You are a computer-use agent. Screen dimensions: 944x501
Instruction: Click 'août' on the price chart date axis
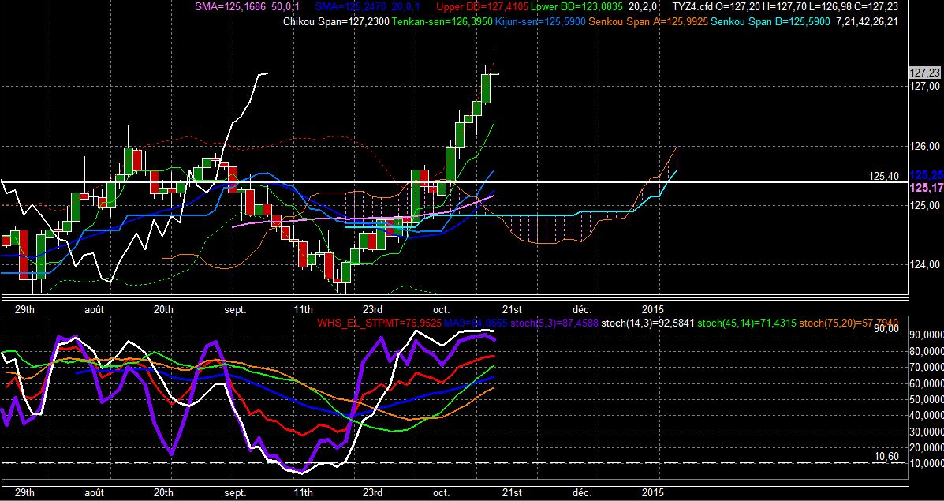(94, 309)
